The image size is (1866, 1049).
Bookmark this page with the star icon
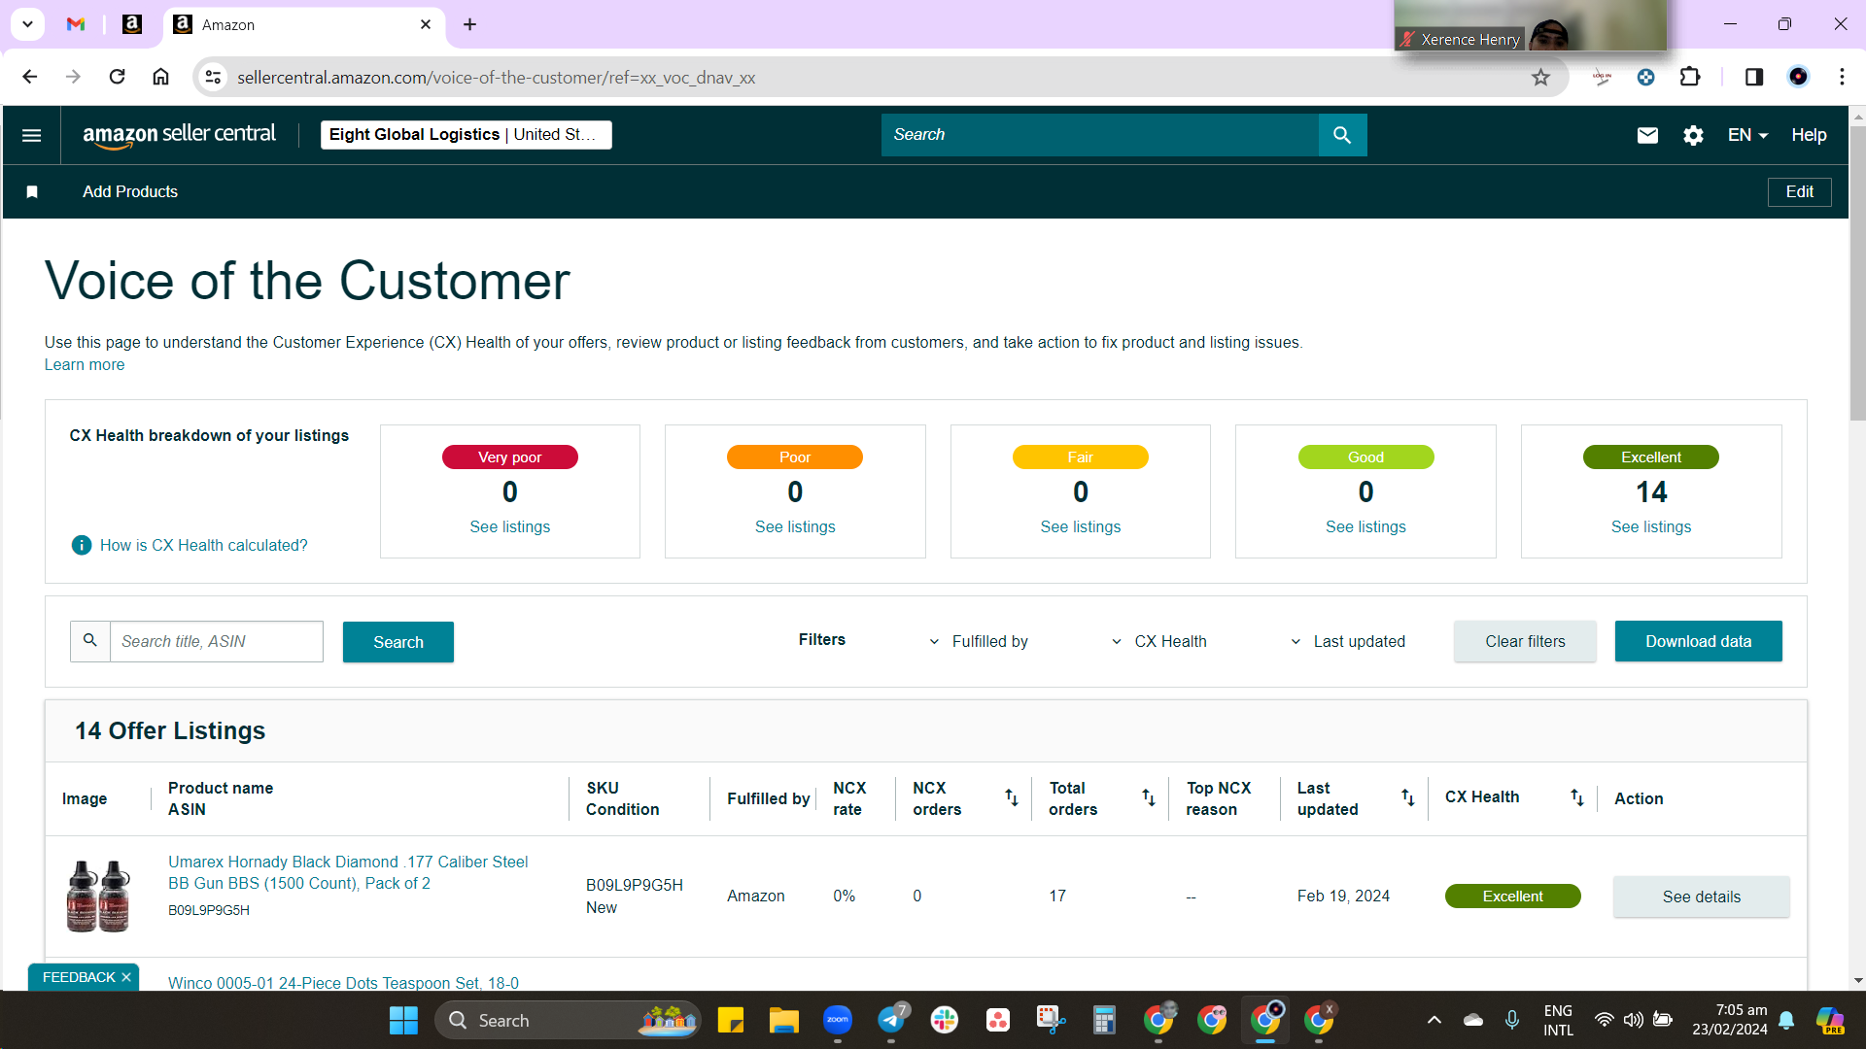tap(1540, 77)
